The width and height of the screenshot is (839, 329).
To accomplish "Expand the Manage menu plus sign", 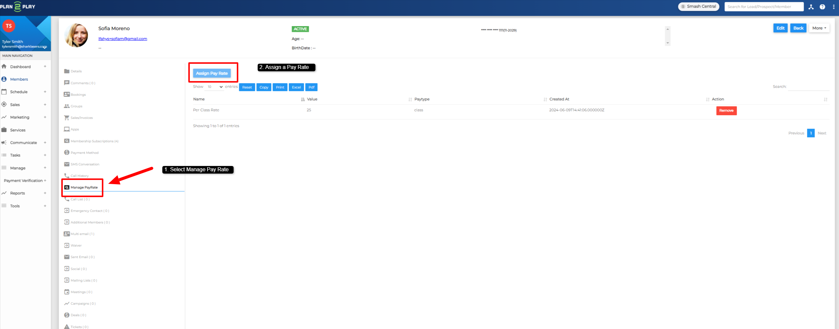I will (45, 168).
